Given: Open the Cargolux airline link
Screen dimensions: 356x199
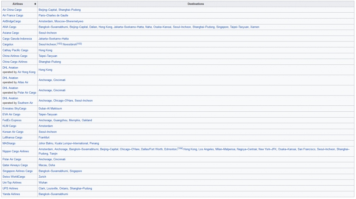Looking at the screenshot, I should tap(8, 44).
